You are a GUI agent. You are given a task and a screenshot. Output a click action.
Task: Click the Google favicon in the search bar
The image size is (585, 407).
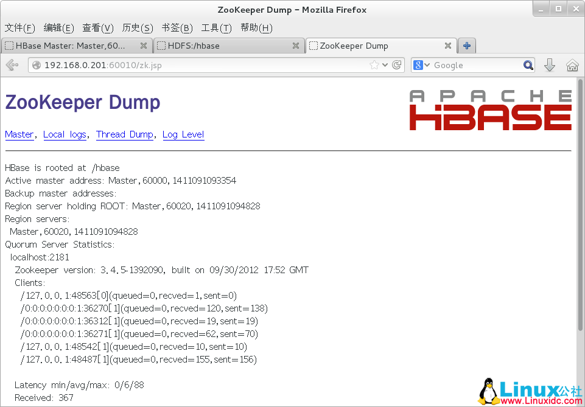tap(418, 65)
